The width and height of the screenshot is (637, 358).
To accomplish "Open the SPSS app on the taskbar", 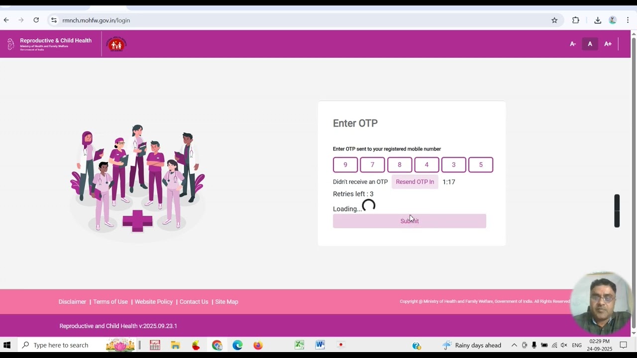I will [x=155, y=345].
